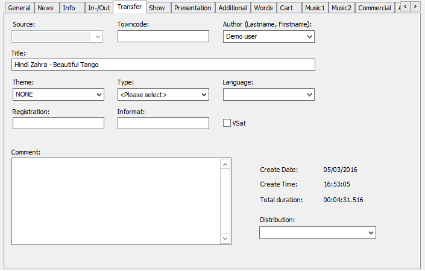
Task: Click the Comment box scroll down arrow
Action: tap(225, 239)
